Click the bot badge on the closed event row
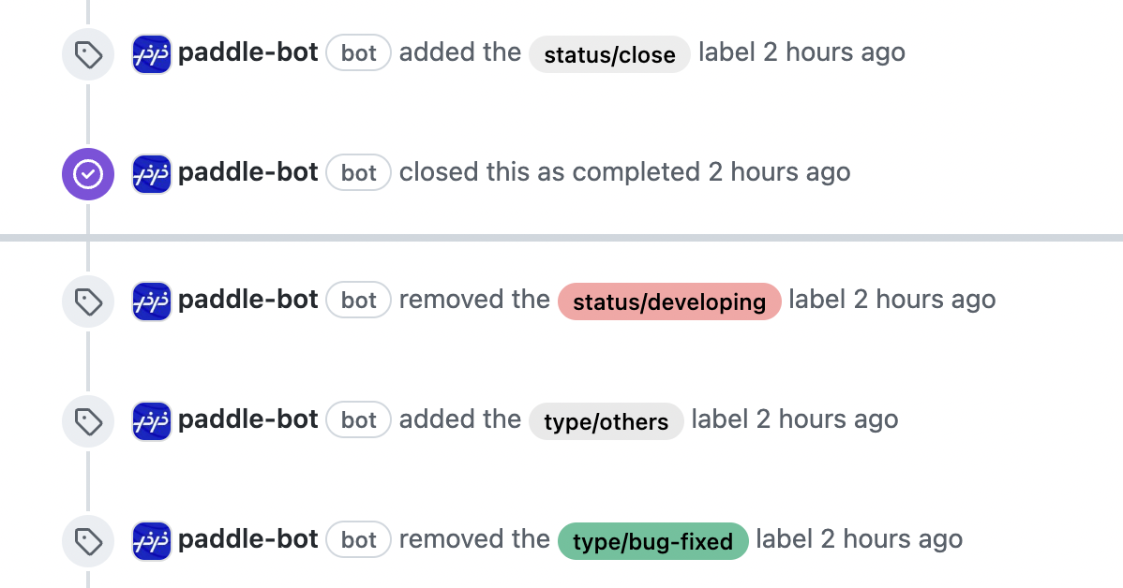The height and width of the screenshot is (588, 1123). coord(358,173)
